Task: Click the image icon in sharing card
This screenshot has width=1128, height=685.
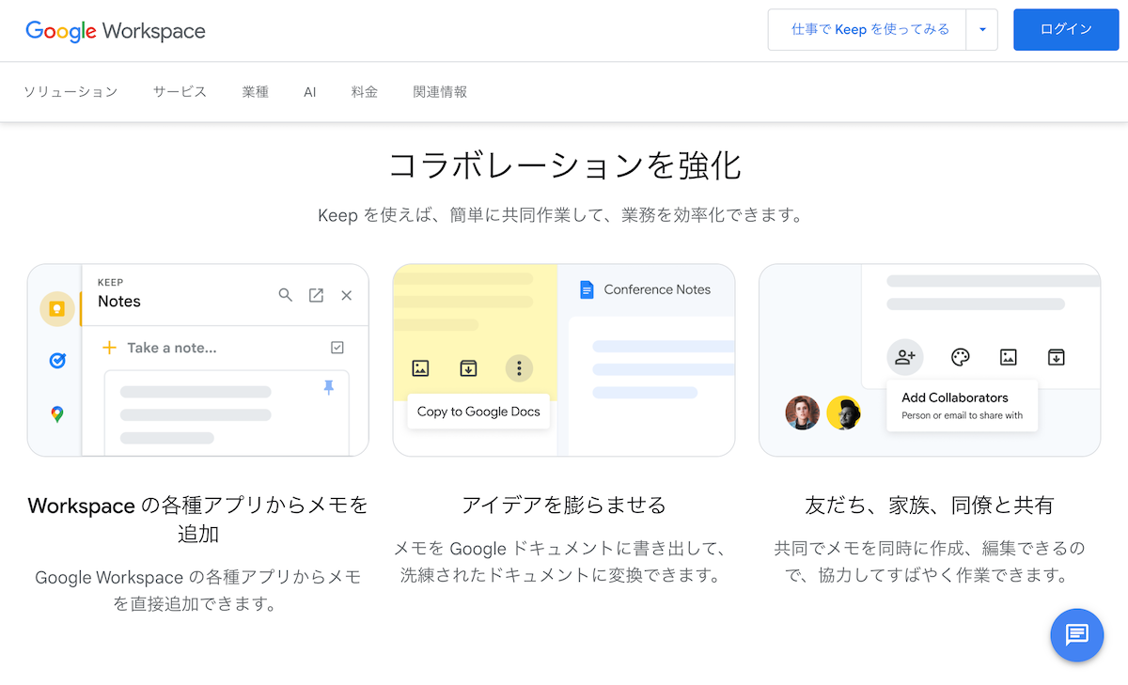Action: 1009,357
